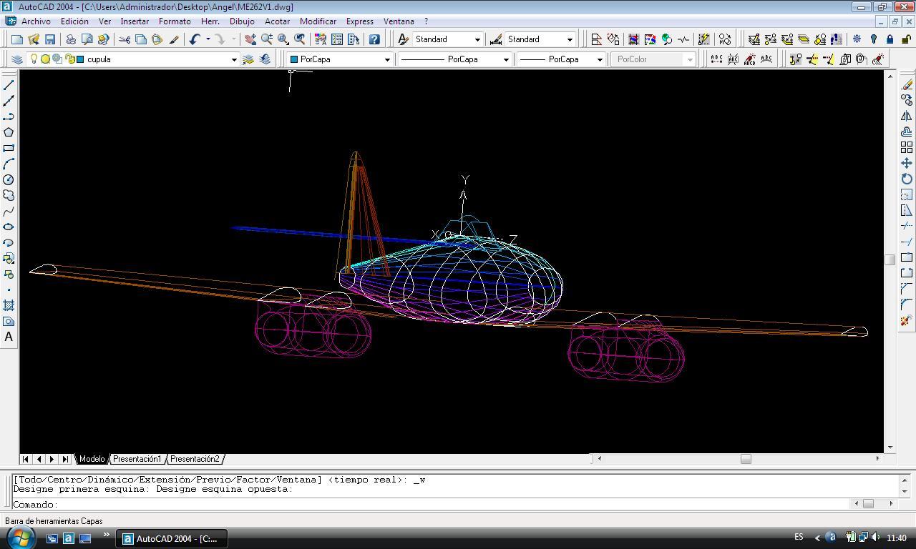Switch to the Presentación1 tab
Viewport: 916px width, 549px height.
[x=137, y=459]
